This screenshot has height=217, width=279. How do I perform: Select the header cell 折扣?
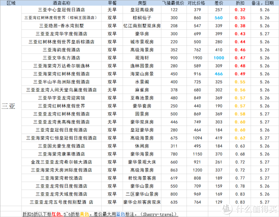click(240, 3)
